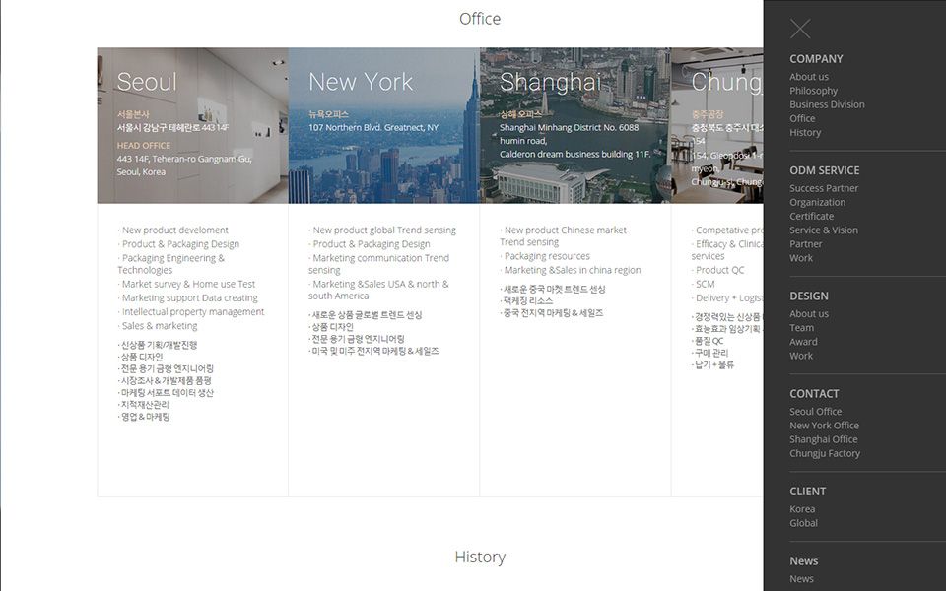Open Success Partner under ODM Service
Viewport: 946px width, 591px height.
[x=824, y=188]
